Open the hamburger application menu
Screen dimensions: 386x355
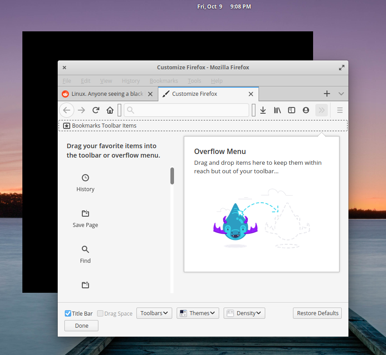pos(340,110)
